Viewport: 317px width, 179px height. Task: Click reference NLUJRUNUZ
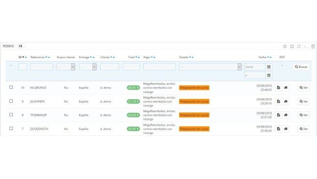point(38,88)
